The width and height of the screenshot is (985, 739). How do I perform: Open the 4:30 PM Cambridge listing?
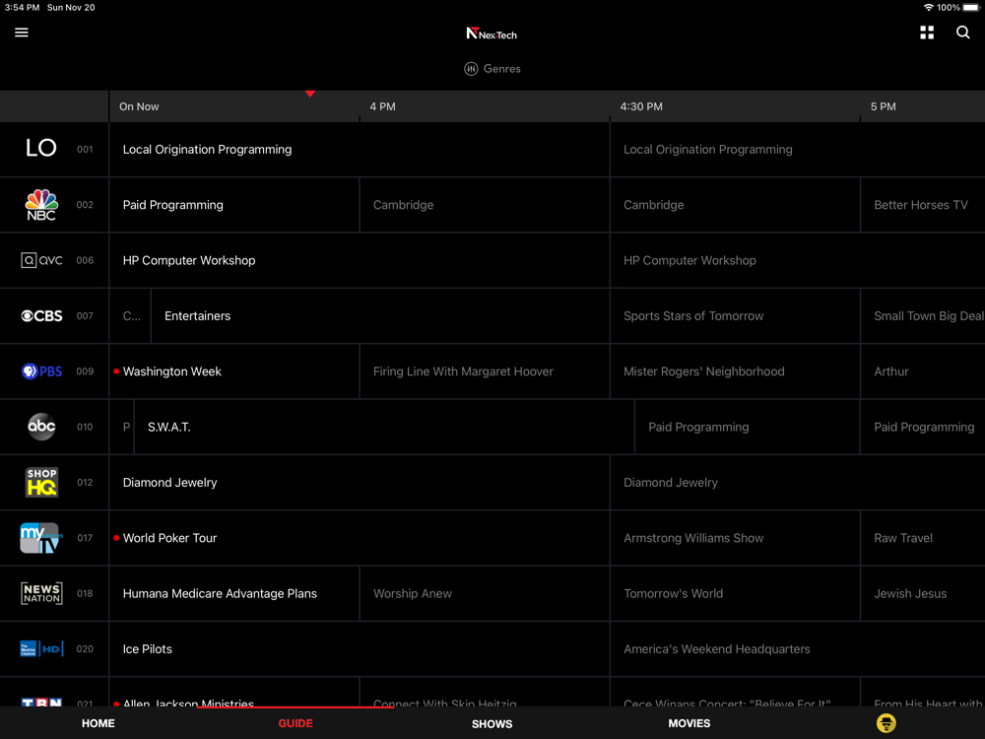tap(735, 205)
